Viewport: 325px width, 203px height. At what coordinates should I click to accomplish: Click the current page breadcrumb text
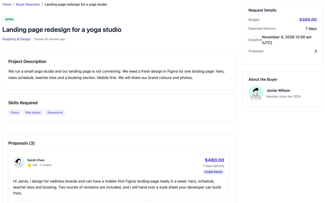pos(76,4)
